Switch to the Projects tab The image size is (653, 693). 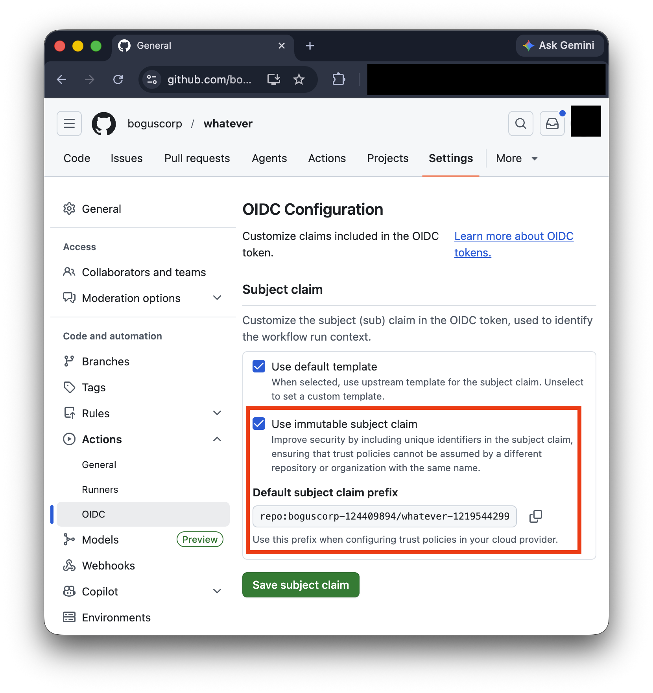coord(388,158)
